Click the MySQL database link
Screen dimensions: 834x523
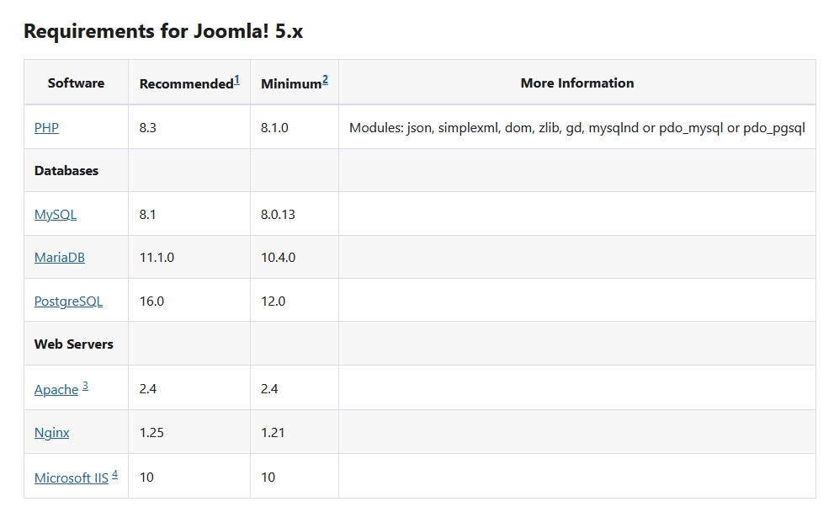pyautogui.click(x=56, y=214)
